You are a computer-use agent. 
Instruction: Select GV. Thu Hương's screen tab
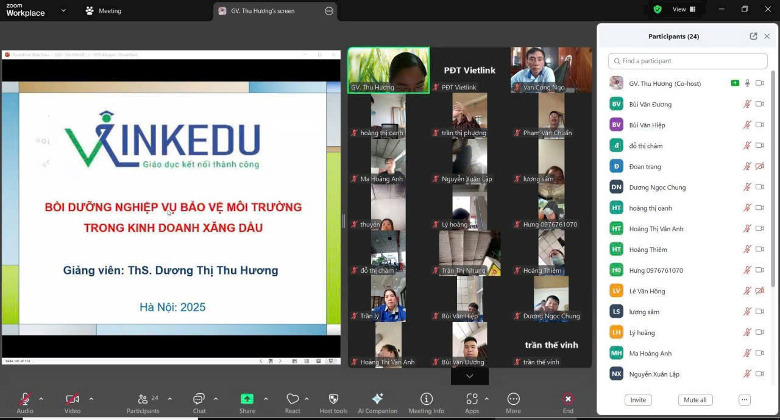(x=262, y=11)
